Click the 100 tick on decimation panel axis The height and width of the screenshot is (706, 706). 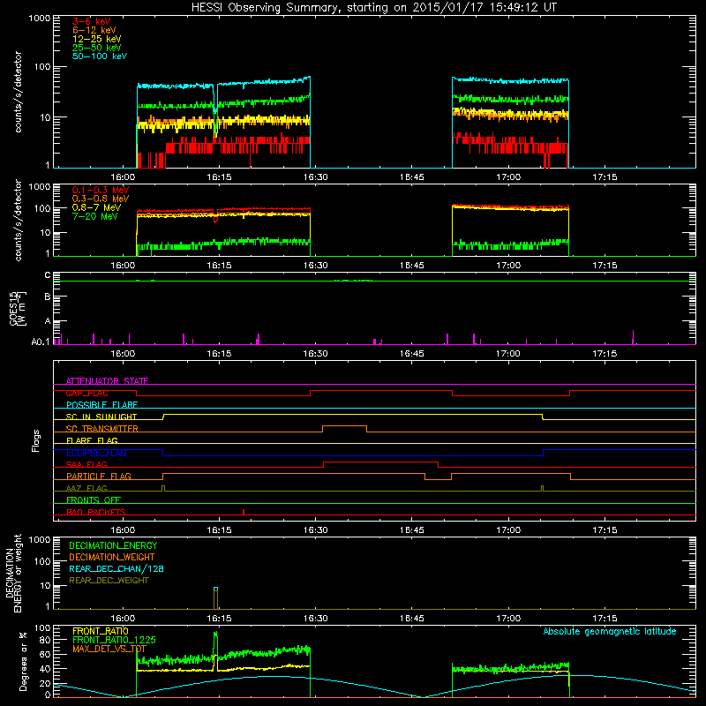pyautogui.click(x=43, y=561)
